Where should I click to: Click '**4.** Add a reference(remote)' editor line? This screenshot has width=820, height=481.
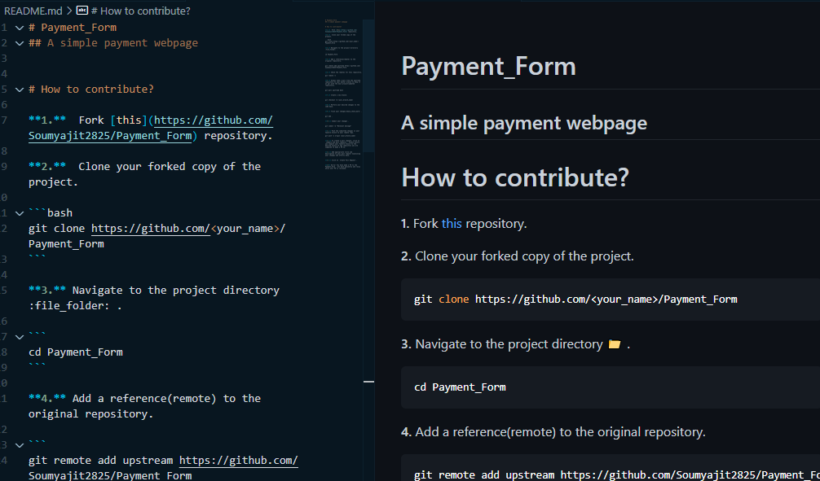[145, 406]
